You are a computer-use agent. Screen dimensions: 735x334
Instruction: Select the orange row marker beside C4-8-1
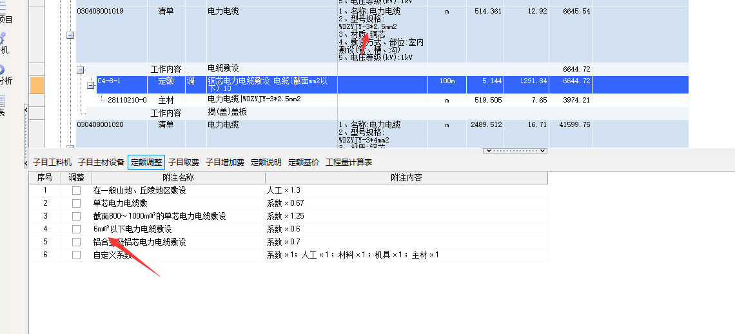pos(37,85)
